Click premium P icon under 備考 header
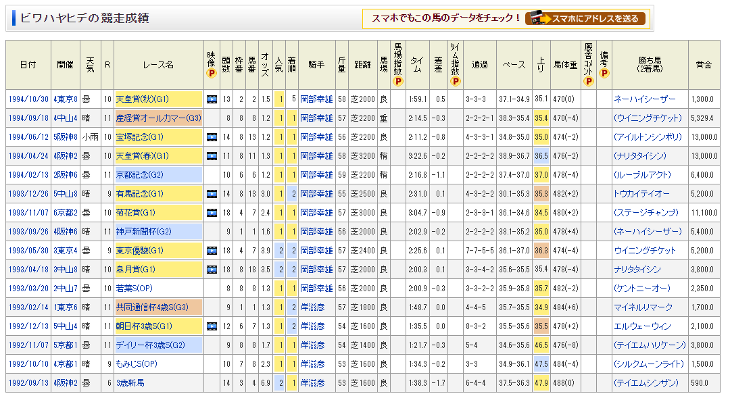Image resolution: width=730 pixels, height=400 pixels. pos(604,73)
